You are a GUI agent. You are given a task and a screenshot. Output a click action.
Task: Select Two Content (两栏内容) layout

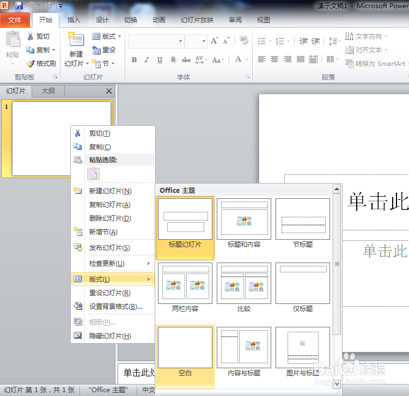click(185, 288)
